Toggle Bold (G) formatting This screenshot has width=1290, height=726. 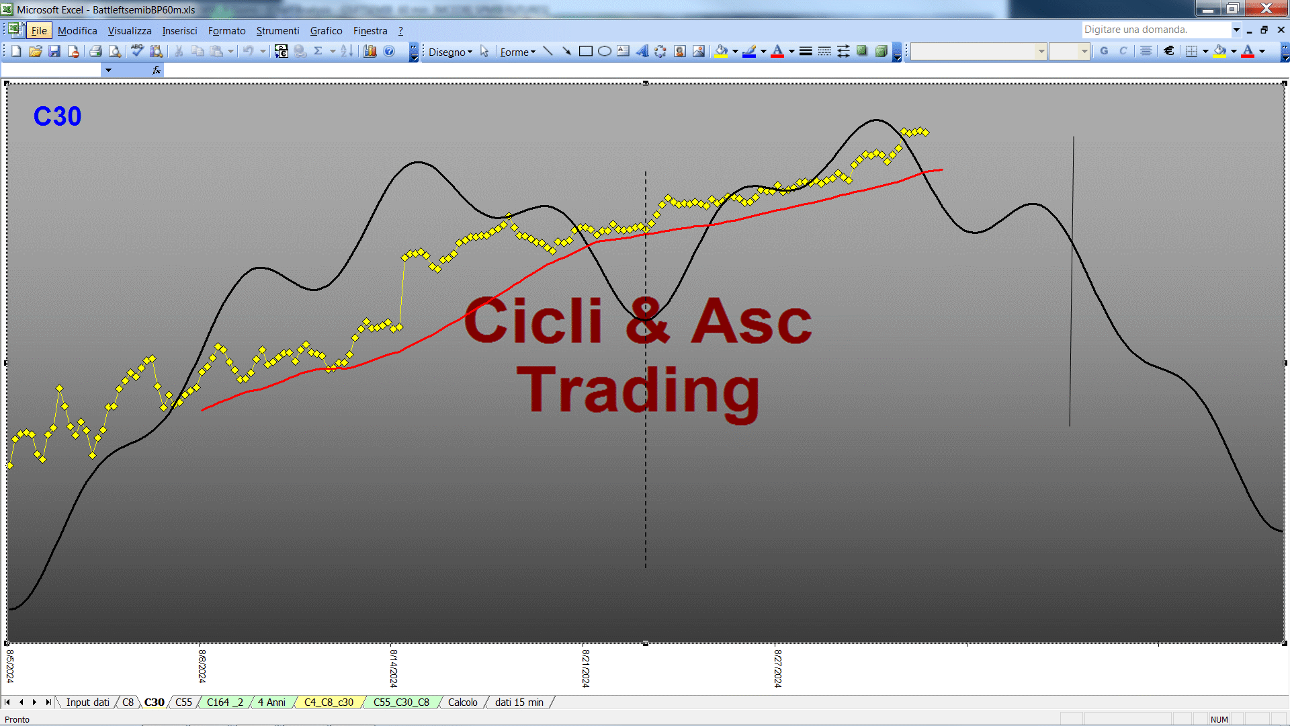coord(1104,51)
